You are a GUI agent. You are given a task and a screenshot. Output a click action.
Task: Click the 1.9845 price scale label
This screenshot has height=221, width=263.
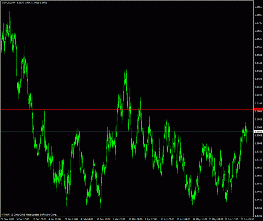258,144
